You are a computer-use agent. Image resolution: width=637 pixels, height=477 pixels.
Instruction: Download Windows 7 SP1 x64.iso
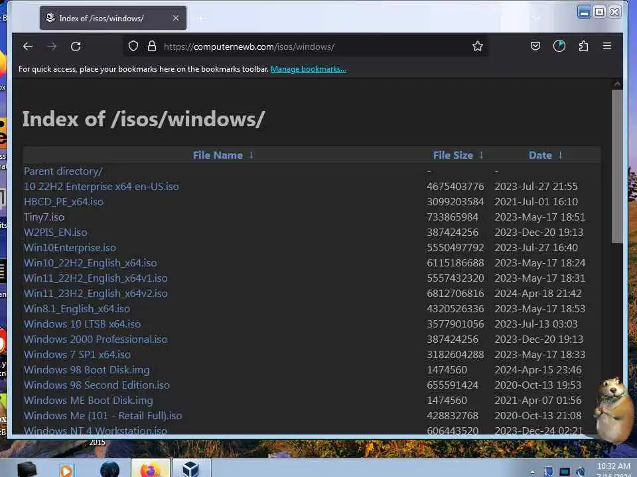[x=77, y=355]
